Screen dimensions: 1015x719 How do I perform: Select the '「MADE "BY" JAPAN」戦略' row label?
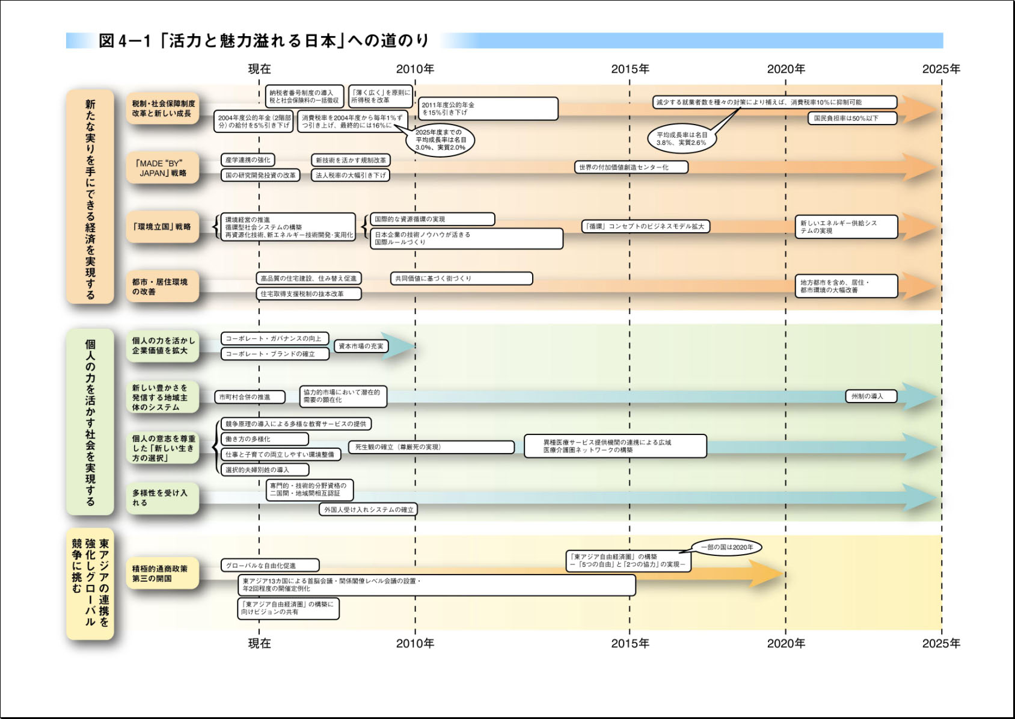pyautogui.click(x=162, y=168)
